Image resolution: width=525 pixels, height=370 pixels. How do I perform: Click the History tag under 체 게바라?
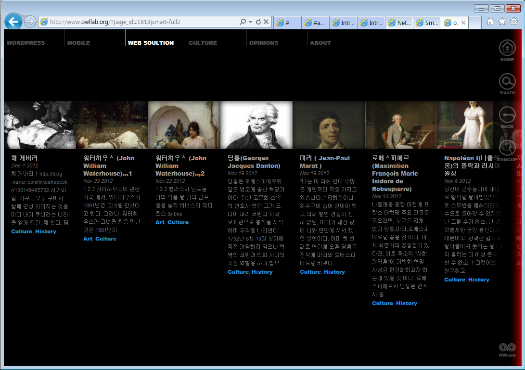click(46, 231)
